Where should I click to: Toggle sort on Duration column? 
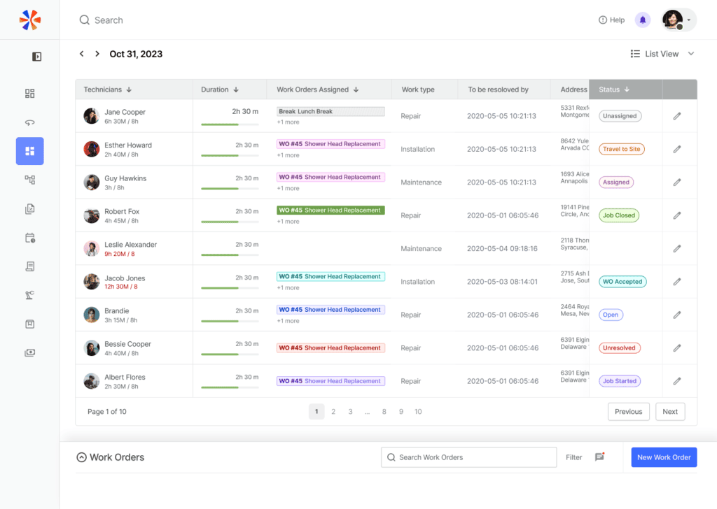point(220,89)
